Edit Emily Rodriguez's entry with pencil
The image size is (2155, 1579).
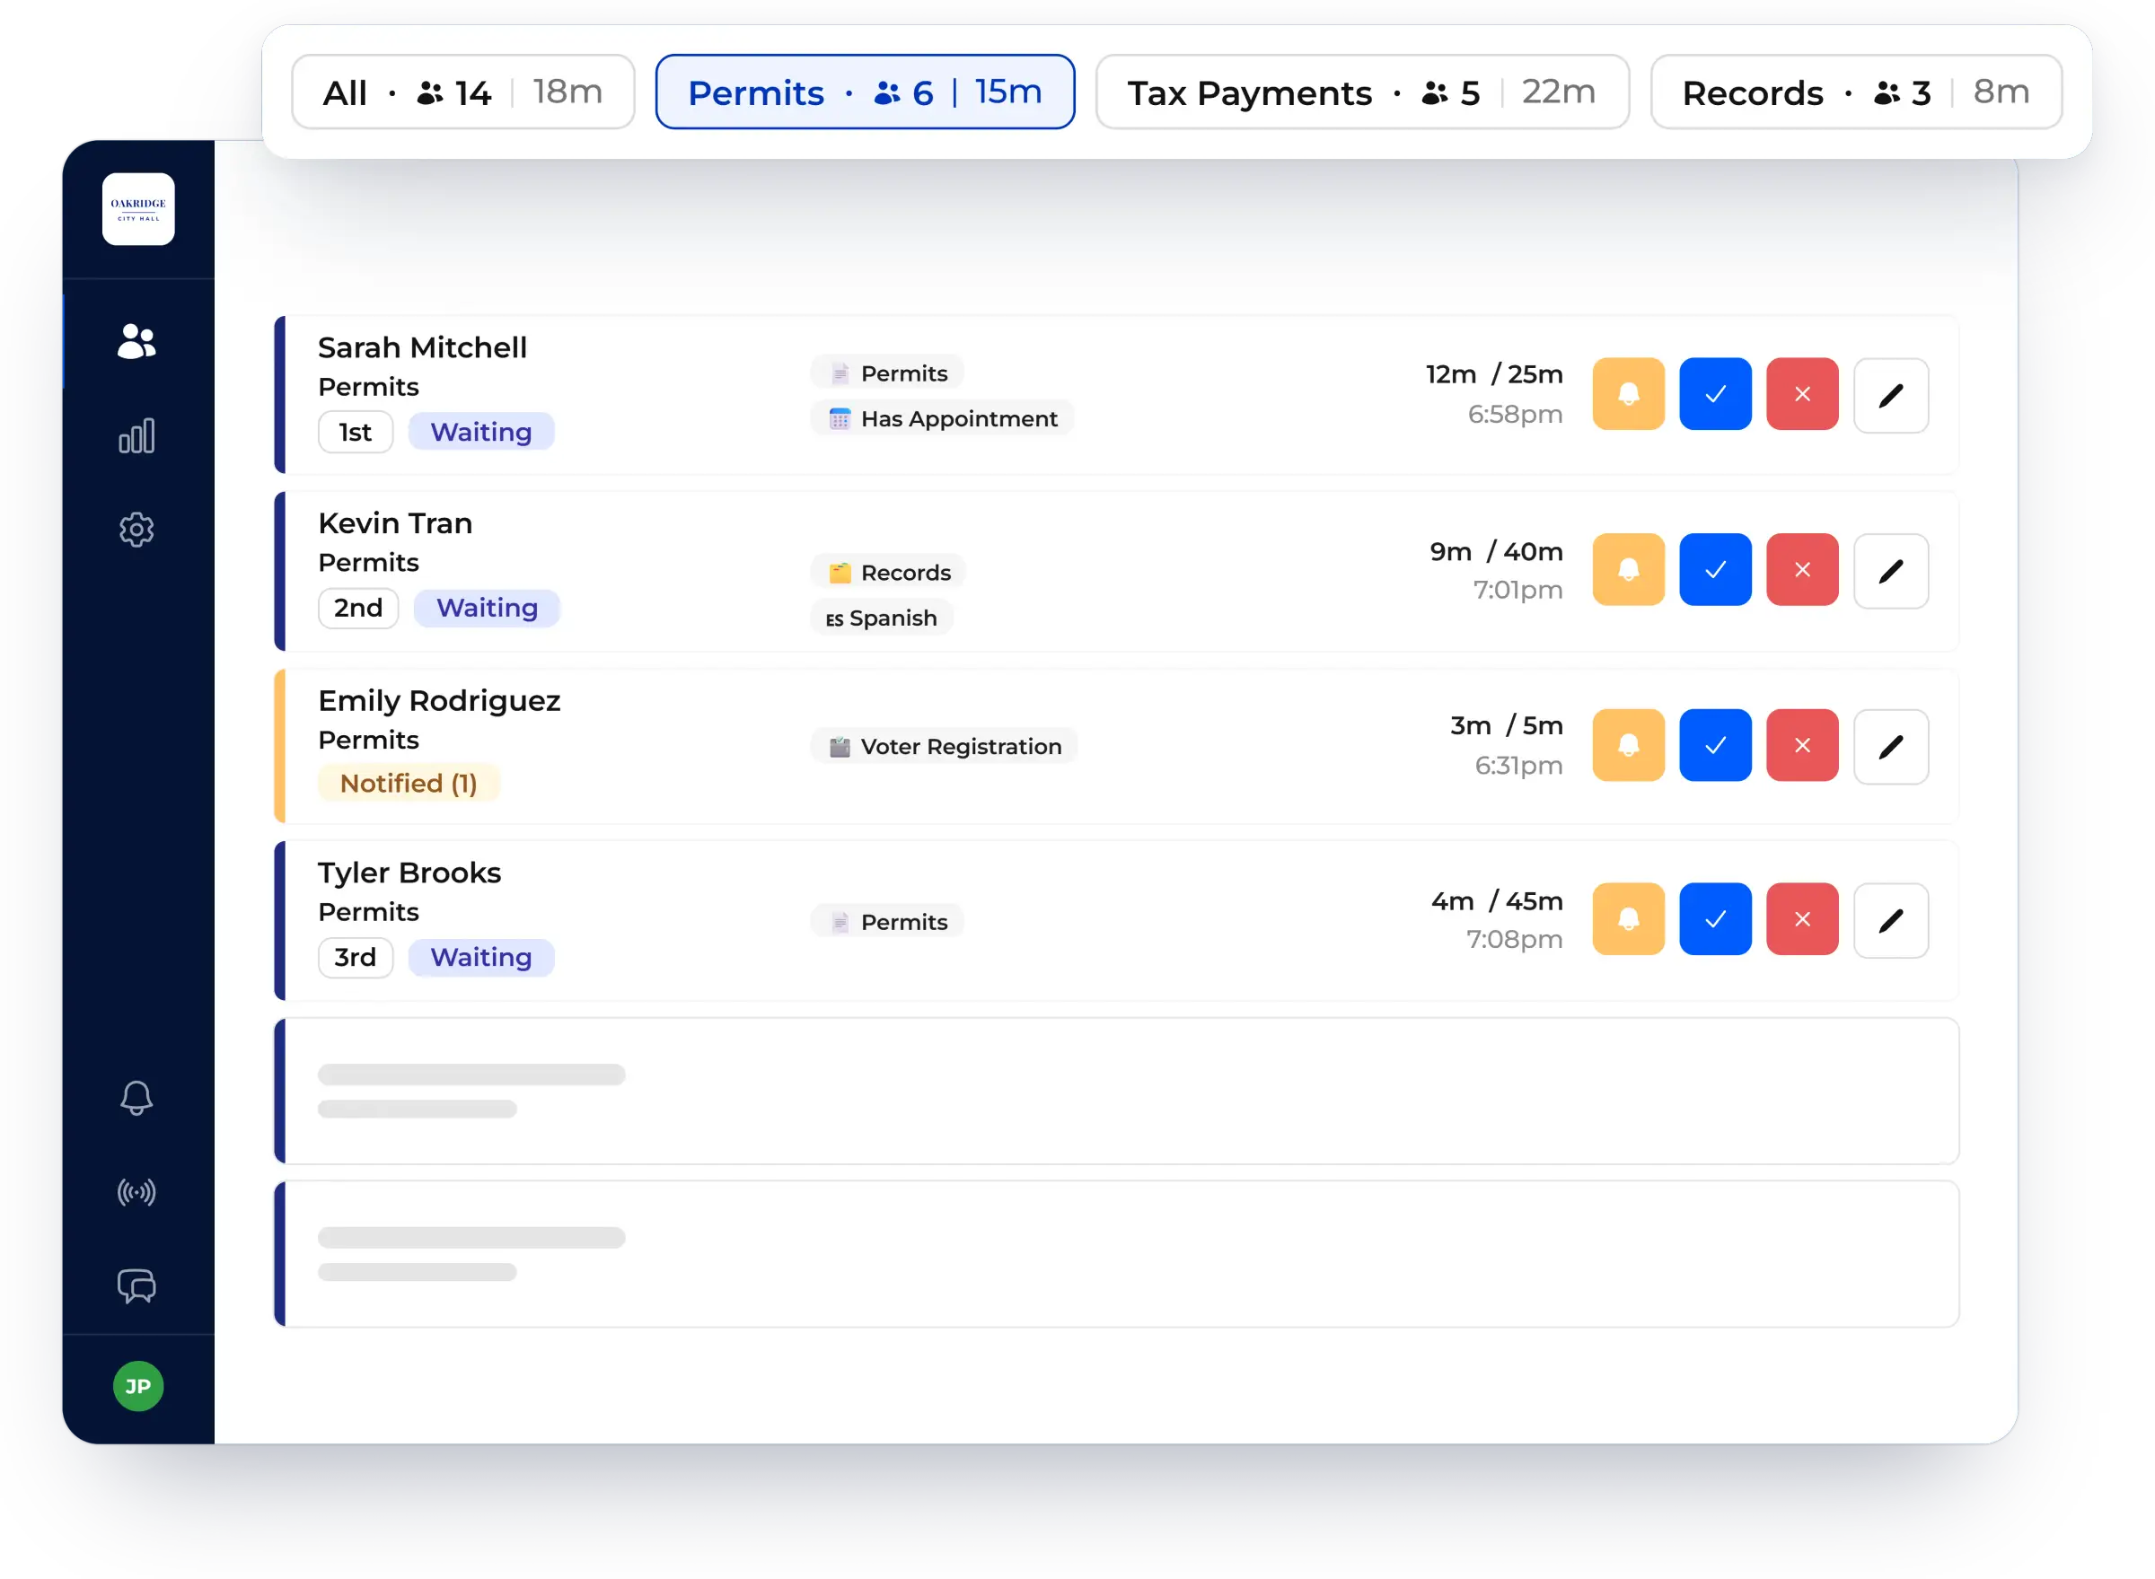1891,747
